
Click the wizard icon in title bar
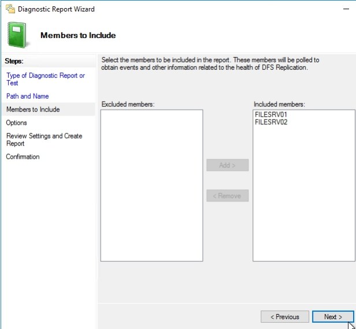tap(10, 9)
